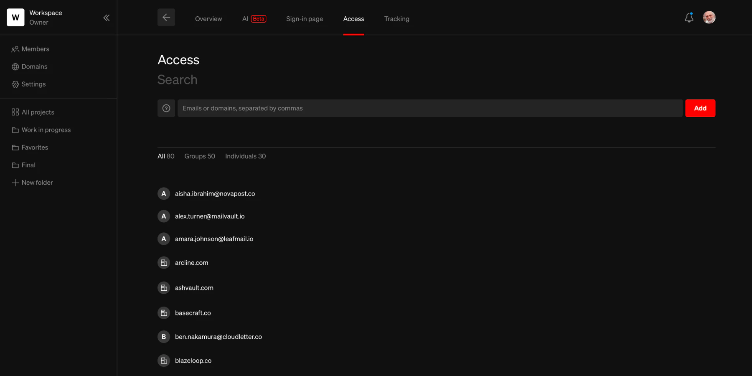Collapse the sidebar with the double-chevron icon
This screenshot has width=752, height=376.
[x=106, y=18]
